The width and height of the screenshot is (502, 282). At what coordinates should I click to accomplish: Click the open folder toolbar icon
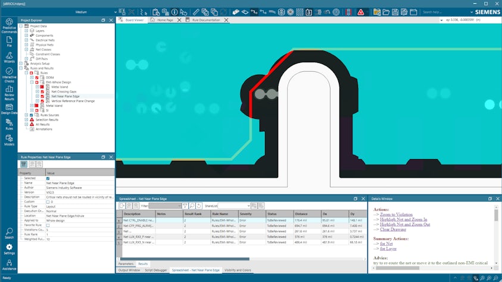(386, 12)
